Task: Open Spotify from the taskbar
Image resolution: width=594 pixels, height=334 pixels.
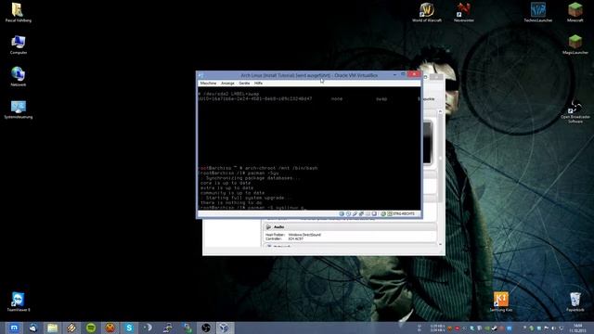Action: 91,328
